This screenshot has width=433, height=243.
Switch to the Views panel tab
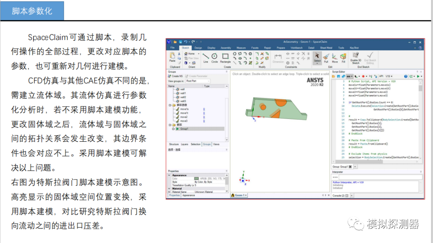click(x=216, y=144)
